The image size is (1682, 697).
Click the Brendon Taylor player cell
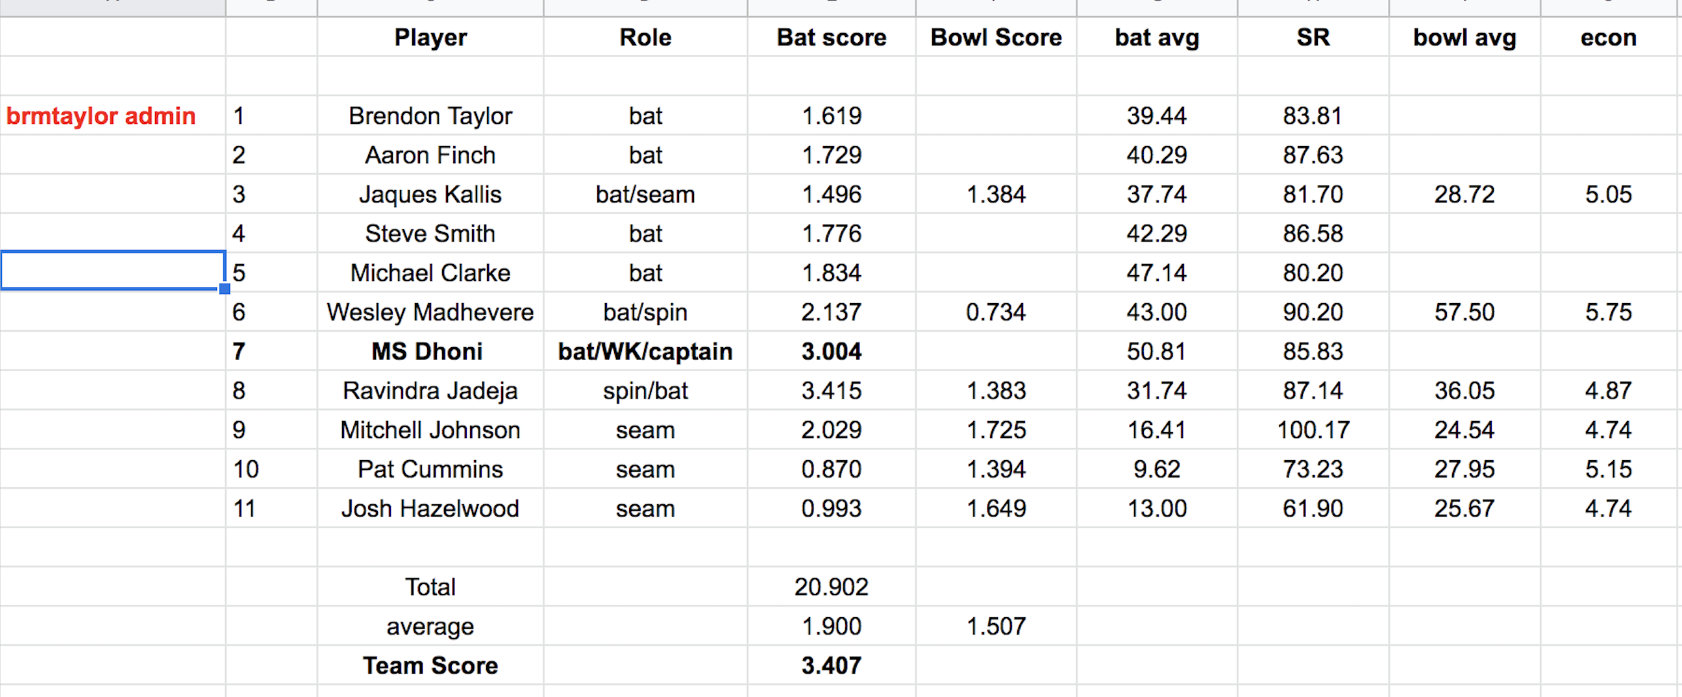point(430,116)
